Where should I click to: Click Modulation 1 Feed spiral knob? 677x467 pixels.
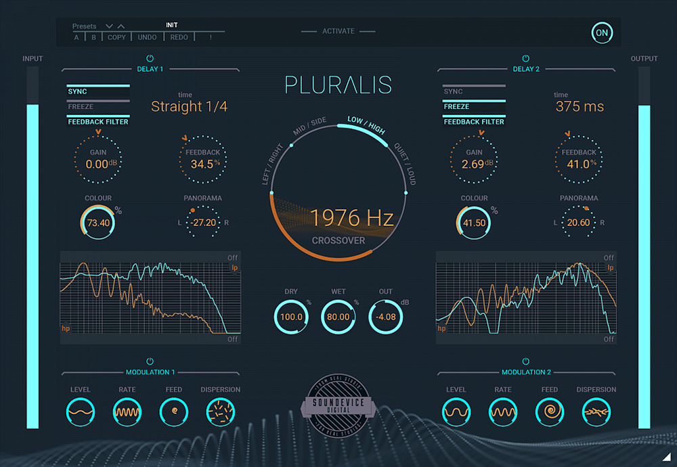pyautogui.click(x=173, y=412)
